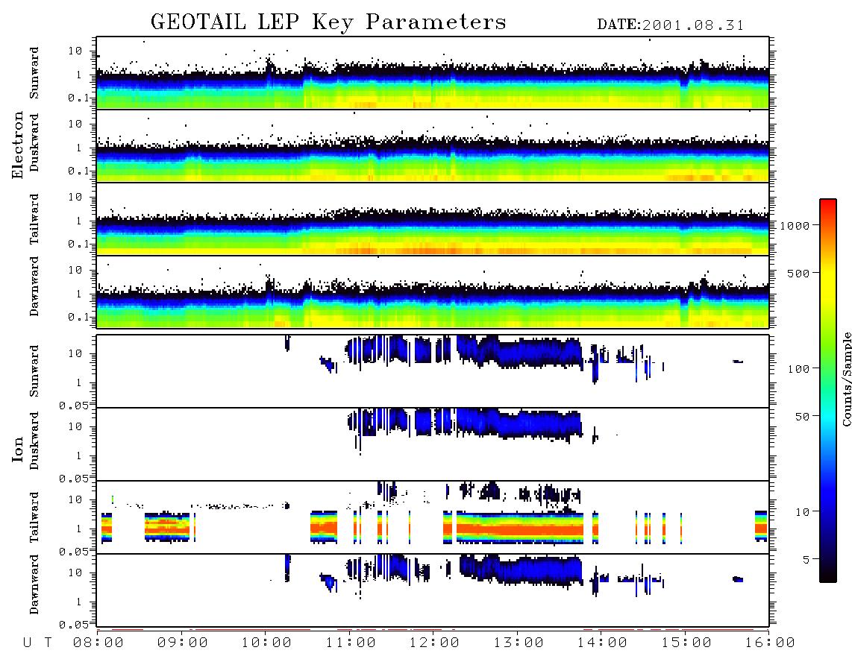
Task: Click the Ion Dawnward spectrogram panel
Action: [433, 590]
